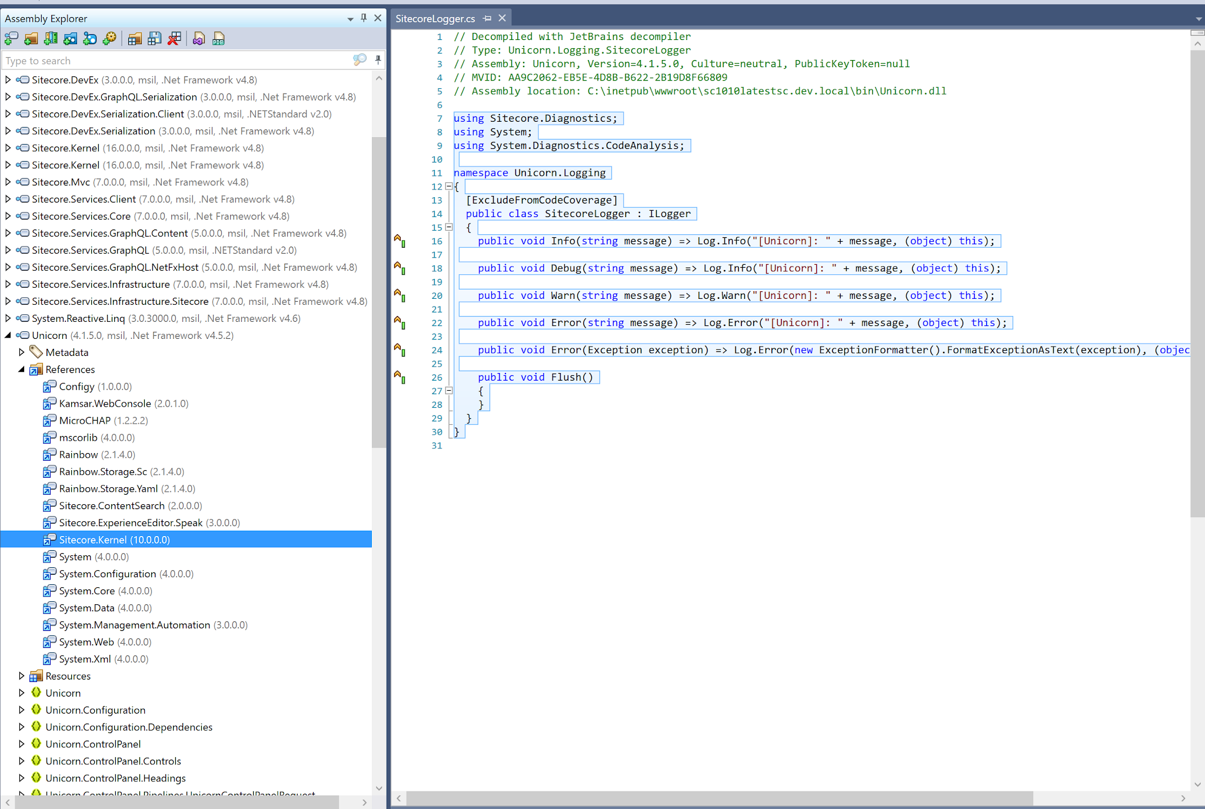Save assembly list floppy icon
This screenshot has height=809, width=1205.
coord(154,39)
